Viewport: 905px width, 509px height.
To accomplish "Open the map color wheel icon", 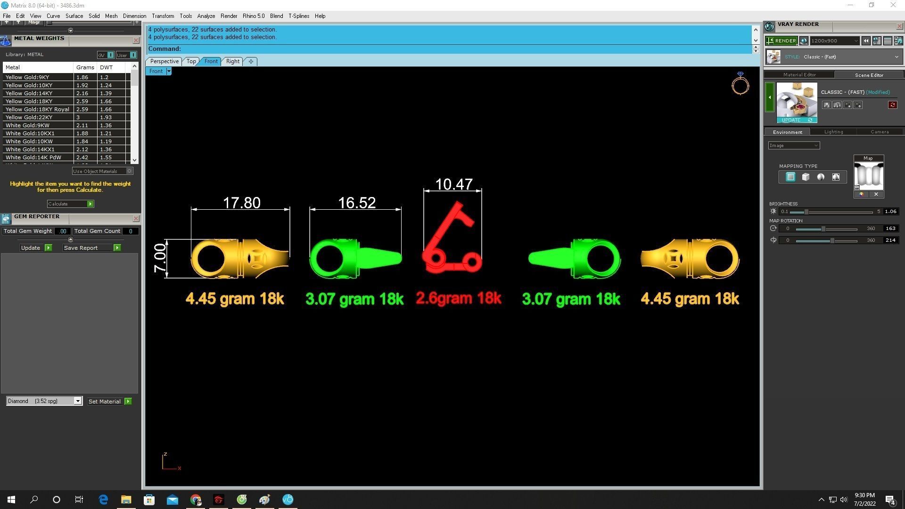I will coord(861,194).
